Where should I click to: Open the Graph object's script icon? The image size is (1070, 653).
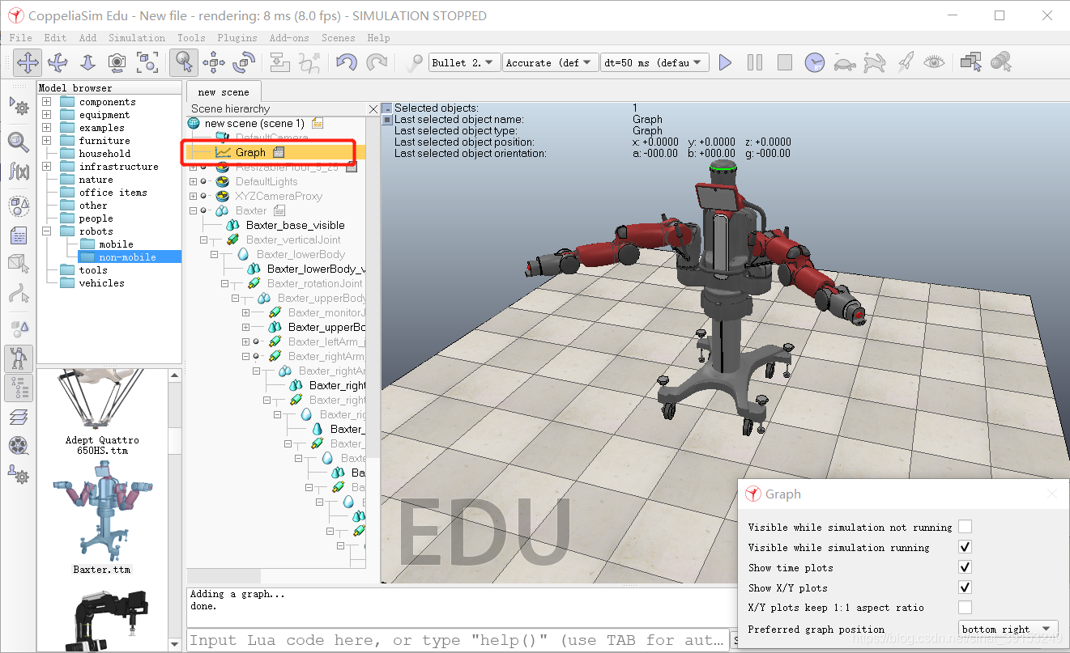tap(278, 152)
